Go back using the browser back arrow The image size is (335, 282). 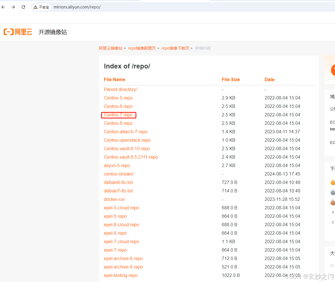pos(3,7)
